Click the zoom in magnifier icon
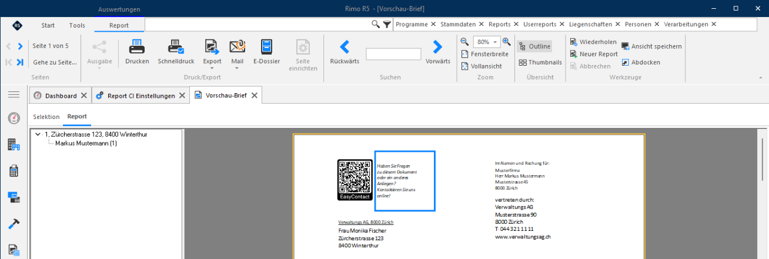769x259 pixels. 506,42
